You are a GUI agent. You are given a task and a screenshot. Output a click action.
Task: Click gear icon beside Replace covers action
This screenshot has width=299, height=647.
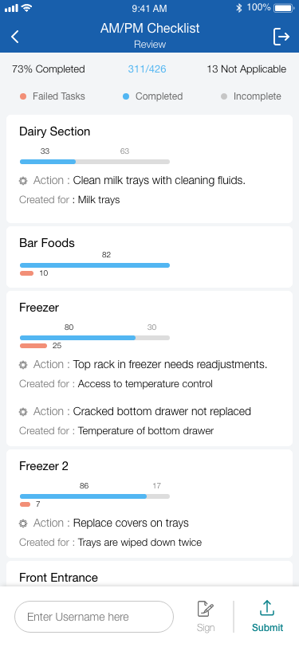tap(23, 523)
